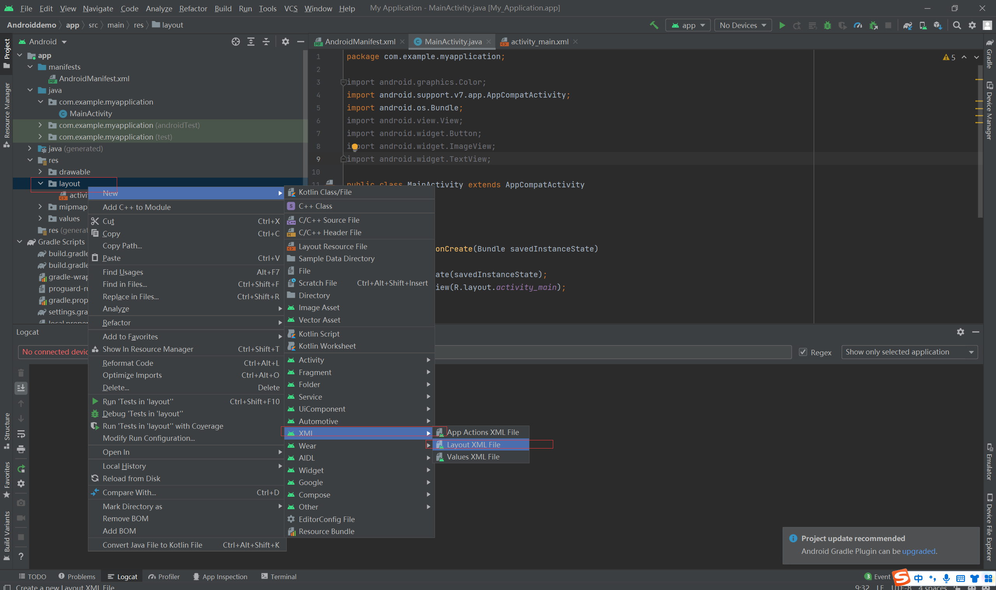Open Show only selected application dropdown
Screen dimensions: 996x590
[909, 352]
